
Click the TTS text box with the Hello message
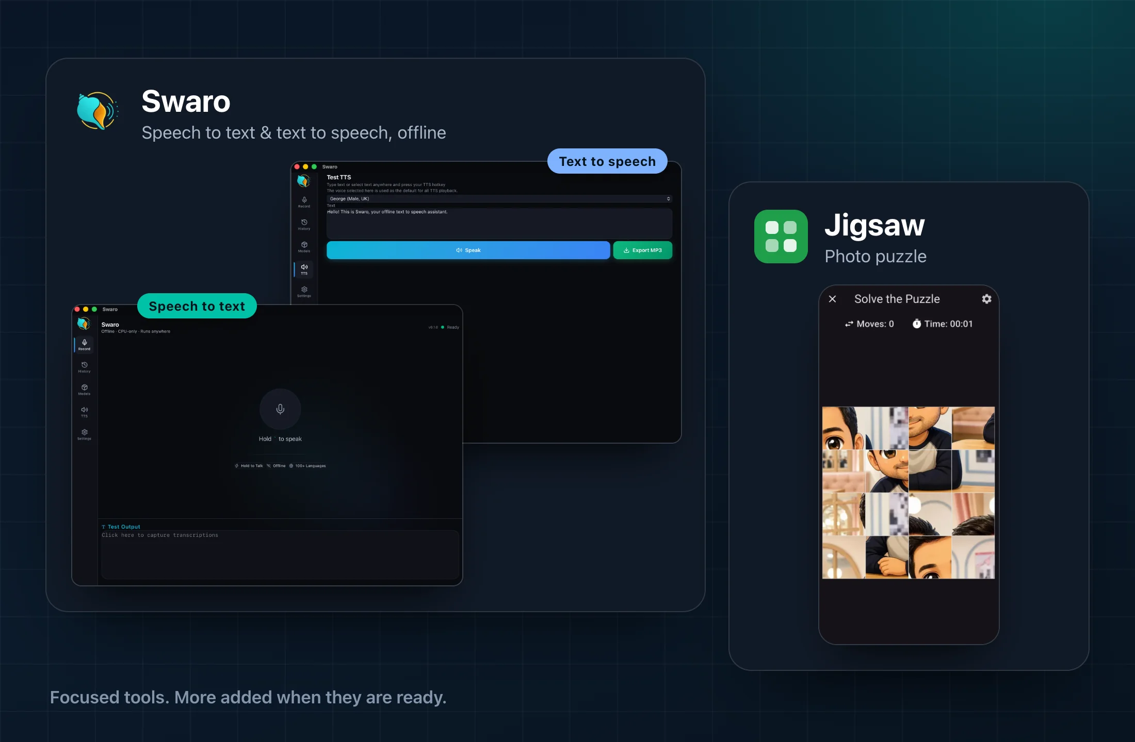click(499, 223)
